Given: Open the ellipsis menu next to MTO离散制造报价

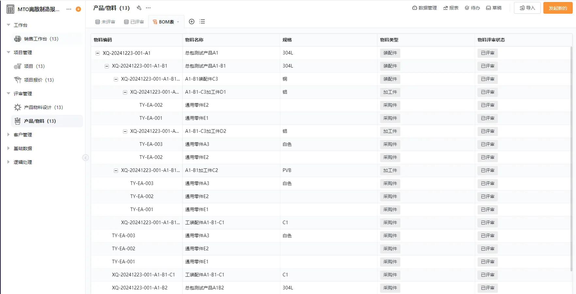Looking at the screenshot, I should 69,9.
